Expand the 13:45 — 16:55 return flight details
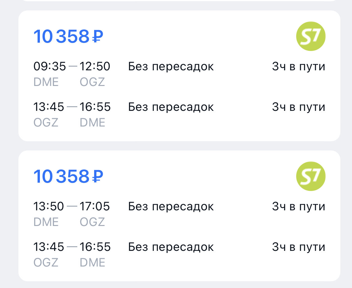Image resolution: width=352 pixels, height=288 pixels. [x=72, y=107]
